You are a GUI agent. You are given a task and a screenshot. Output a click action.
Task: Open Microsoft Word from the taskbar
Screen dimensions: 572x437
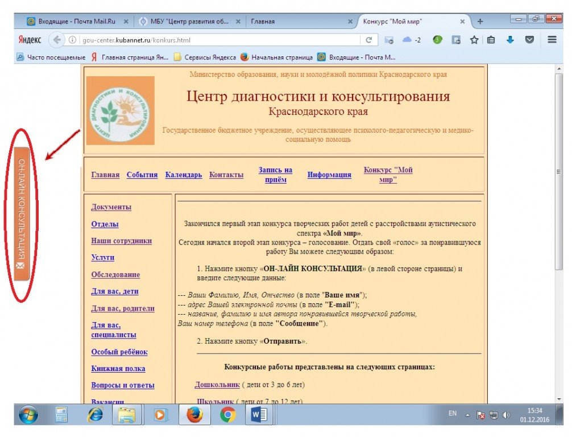[x=260, y=416]
